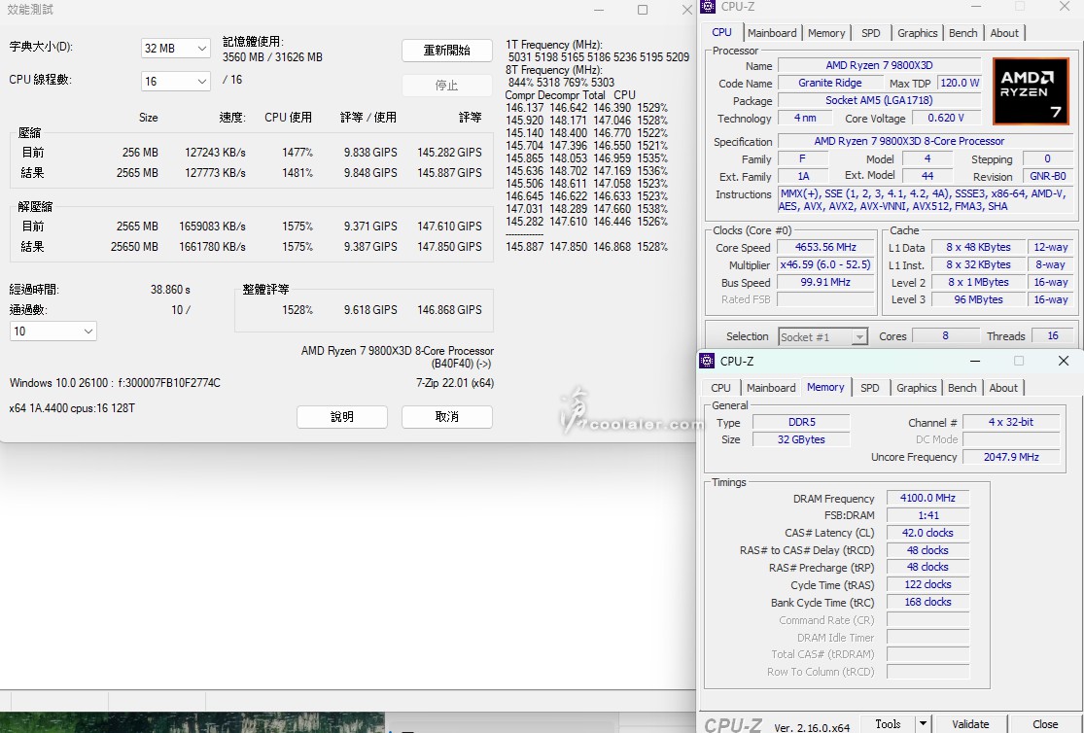
Task: Click the Uncore Frequency value 2047.9 MHz
Action: click(1011, 457)
